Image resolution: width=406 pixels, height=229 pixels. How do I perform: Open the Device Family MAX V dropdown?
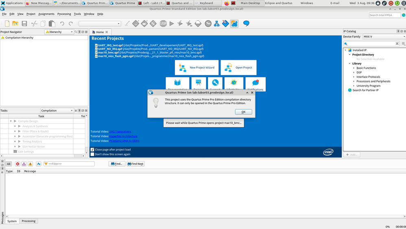384,37
